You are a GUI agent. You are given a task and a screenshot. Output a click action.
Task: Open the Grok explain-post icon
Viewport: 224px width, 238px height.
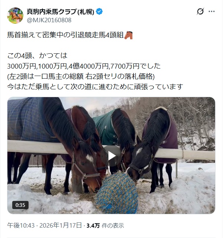(200, 11)
